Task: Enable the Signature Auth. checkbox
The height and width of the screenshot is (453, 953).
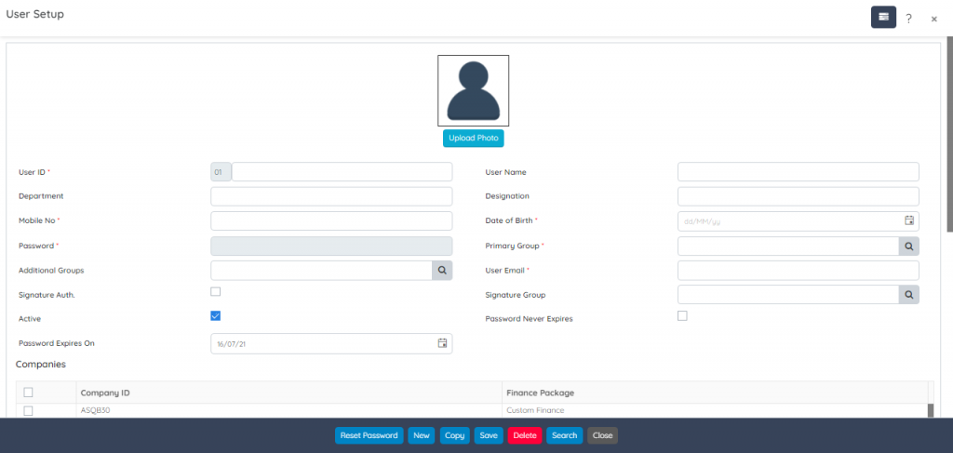Action: coord(216,292)
